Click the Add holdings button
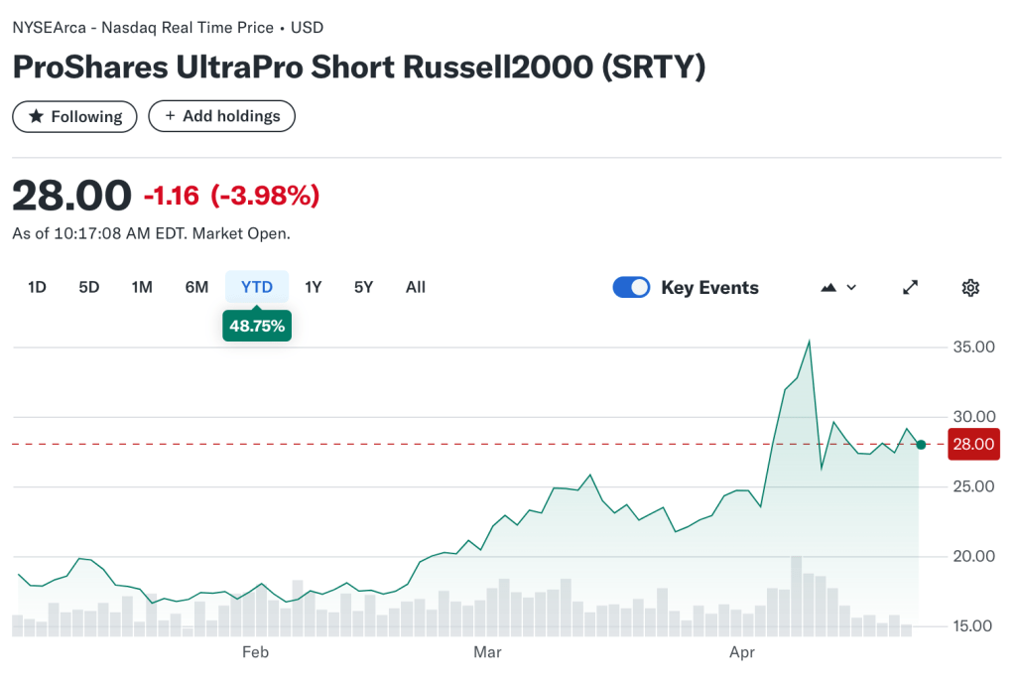 221,116
